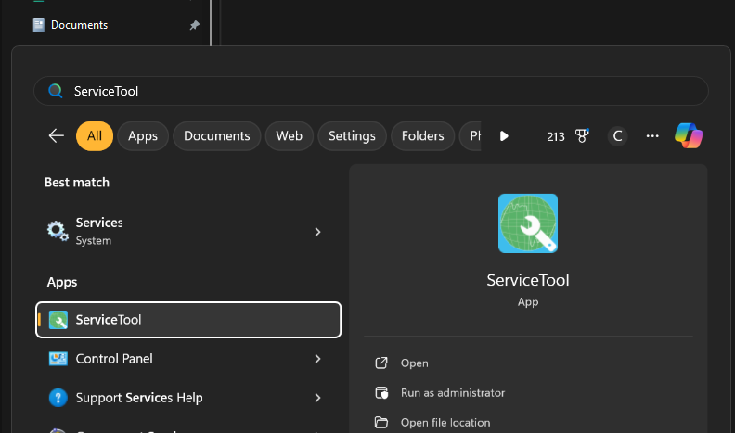Select the ServiceTool app result
735x433 pixels.
coord(188,320)
